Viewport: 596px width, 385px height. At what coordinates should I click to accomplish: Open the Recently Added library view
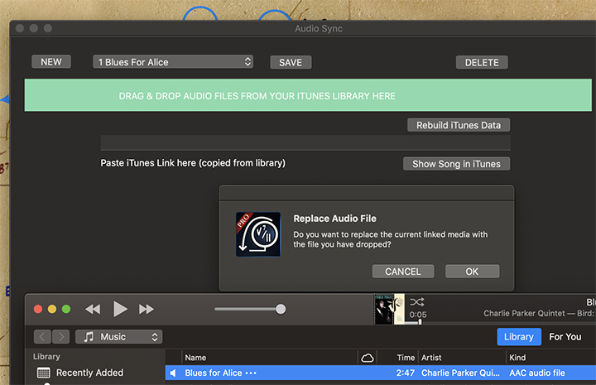[x=89, y=373]
